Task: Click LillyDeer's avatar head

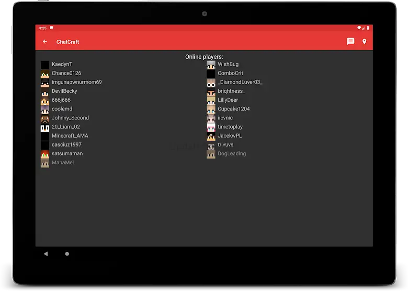Action: (x=211, y=101)
